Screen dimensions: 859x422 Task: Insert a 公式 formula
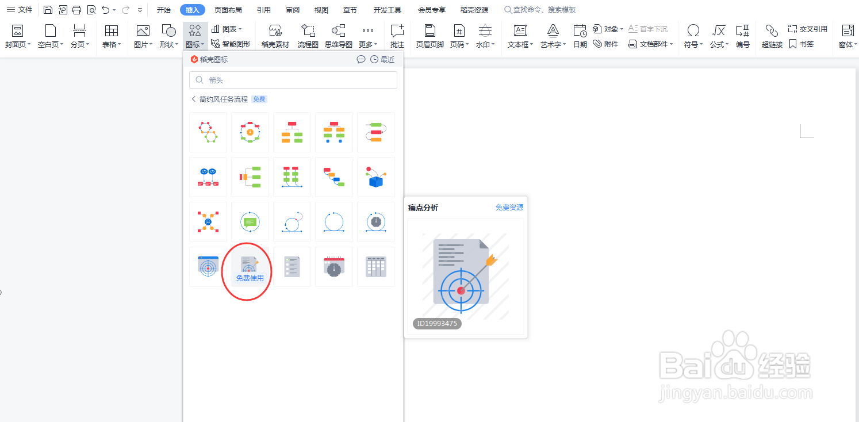pyautogui.click(x=718, y=36)
